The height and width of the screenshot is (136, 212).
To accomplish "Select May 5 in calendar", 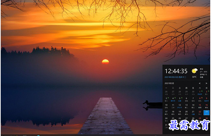I will [180, 99].
